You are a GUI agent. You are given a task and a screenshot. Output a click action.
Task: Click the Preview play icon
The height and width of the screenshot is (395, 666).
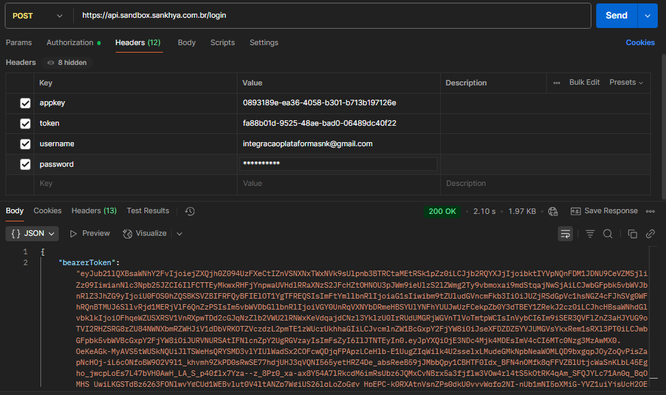coord(73,234)
